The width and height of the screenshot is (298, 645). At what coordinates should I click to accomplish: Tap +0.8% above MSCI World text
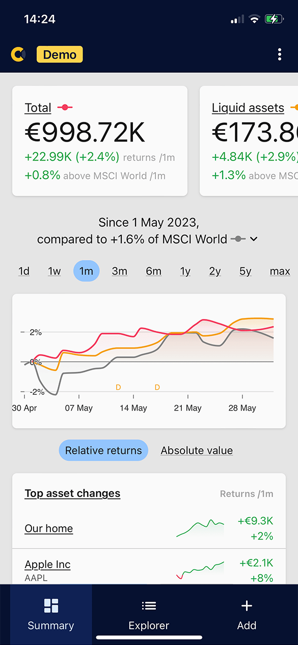(95, 176)
